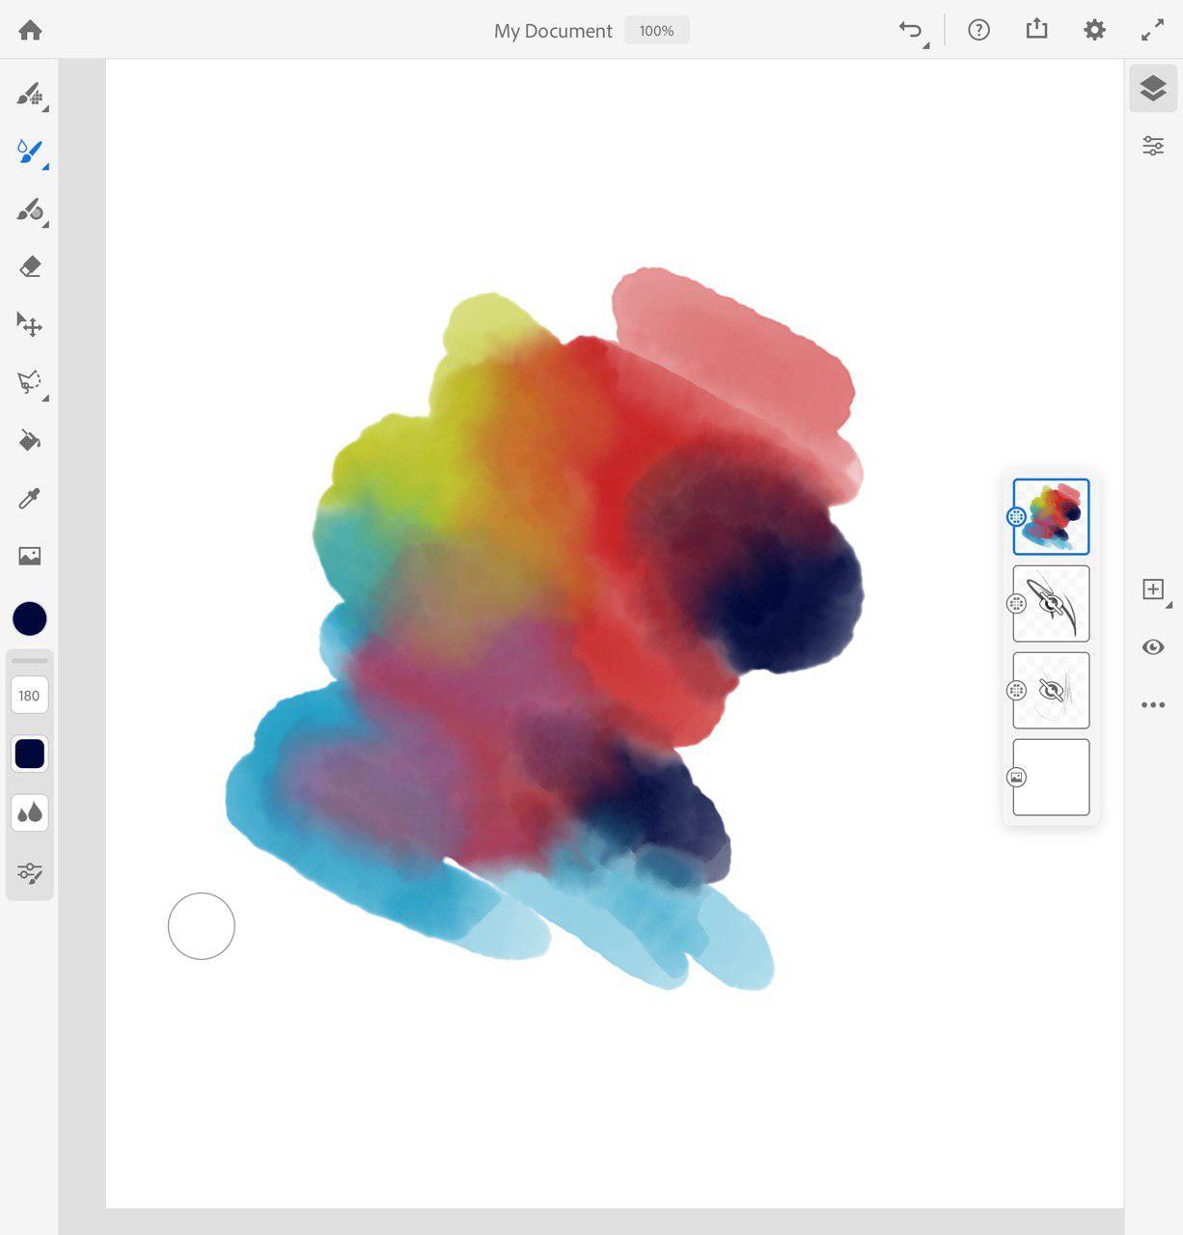Open the layer Properties panel
Screen dimensions: 1183x1235
(1153, 147)
